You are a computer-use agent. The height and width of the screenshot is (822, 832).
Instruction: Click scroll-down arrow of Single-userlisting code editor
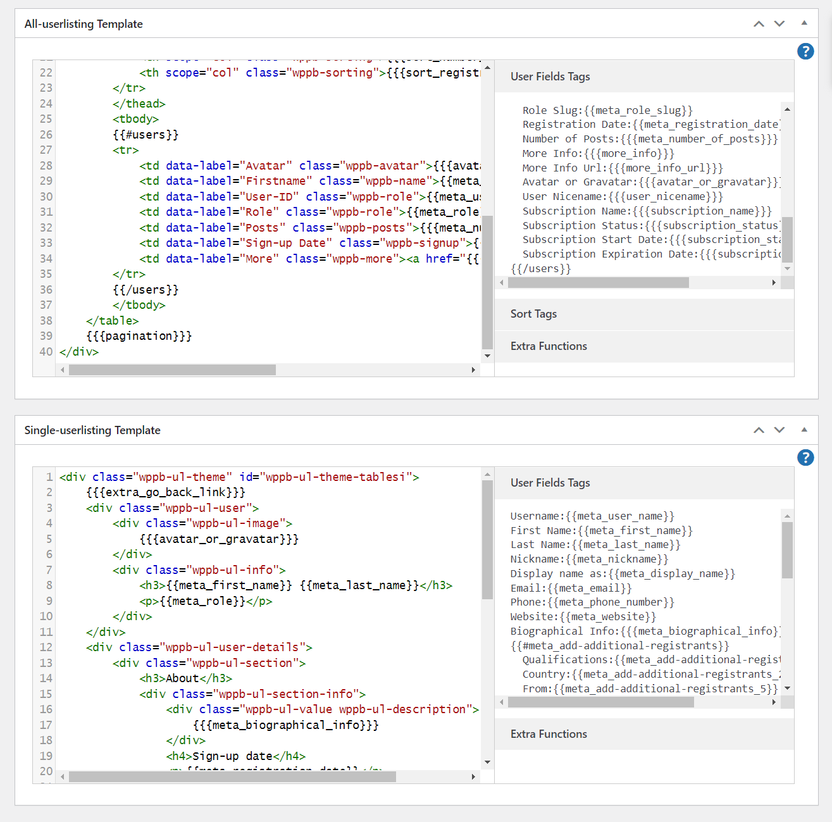pos(487,763)
